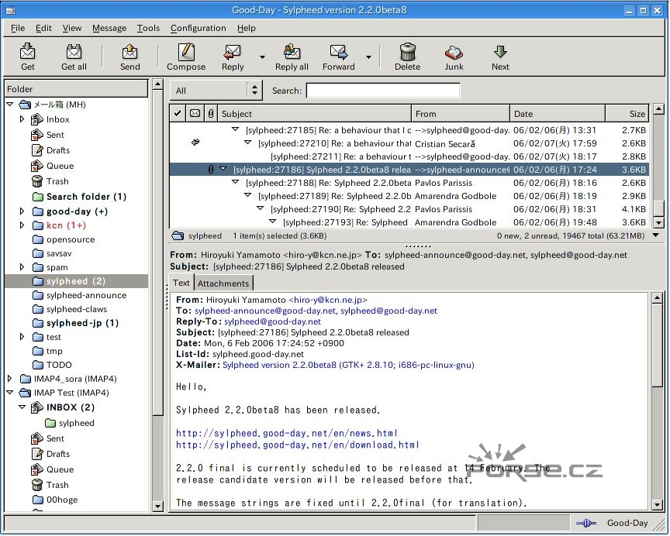Image resolution: width=670 pixels, height=536 pixels.
Task: Open the Message menu
Action: [109, 28]
